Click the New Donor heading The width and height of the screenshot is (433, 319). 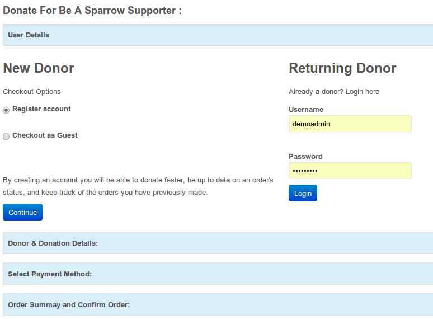click(39, 68)
